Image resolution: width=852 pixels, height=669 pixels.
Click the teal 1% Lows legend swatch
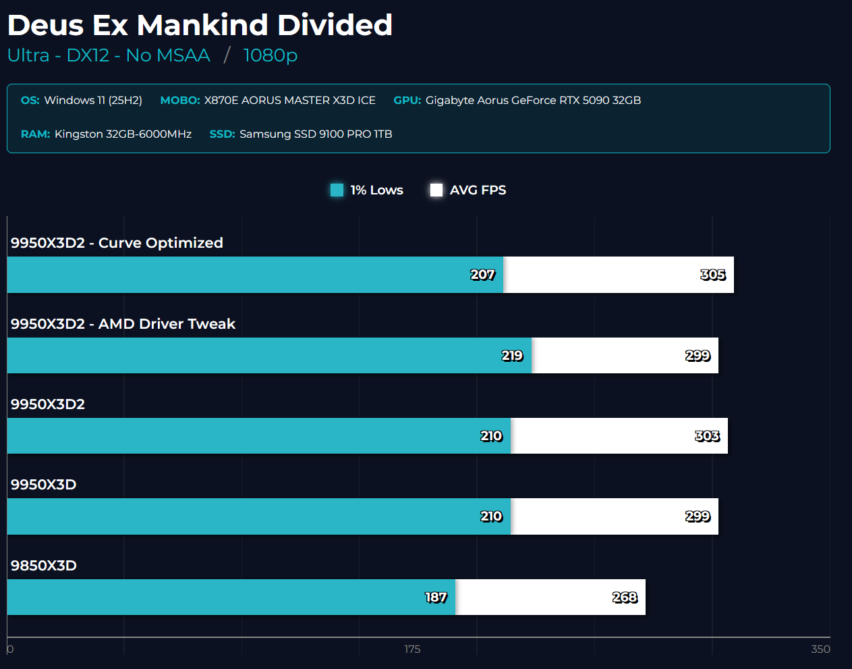tap(337, 190)
